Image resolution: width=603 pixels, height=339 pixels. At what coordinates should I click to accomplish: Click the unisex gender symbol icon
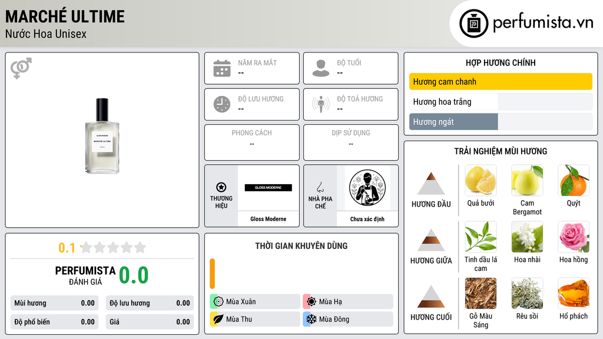click(21, 68)
